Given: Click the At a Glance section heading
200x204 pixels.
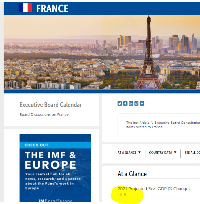Looking at the screenshot, I should 132,174.
